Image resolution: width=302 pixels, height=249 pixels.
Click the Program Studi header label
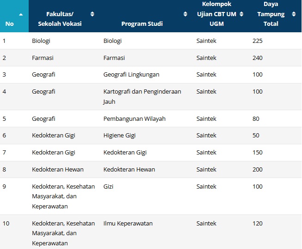[x=142, y=24]
